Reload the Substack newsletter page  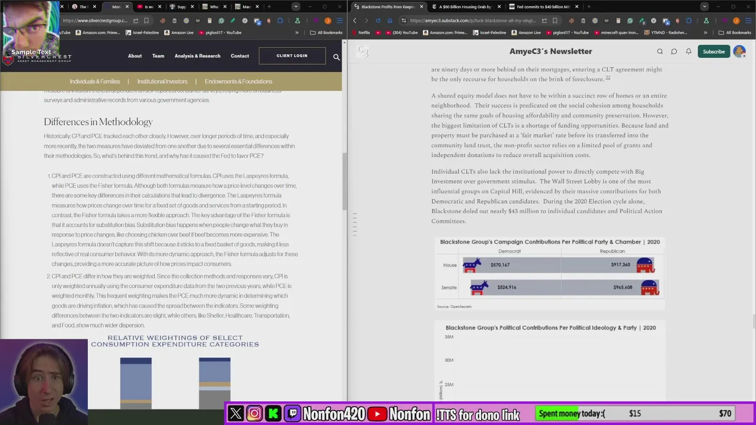(x=378, y=21)
